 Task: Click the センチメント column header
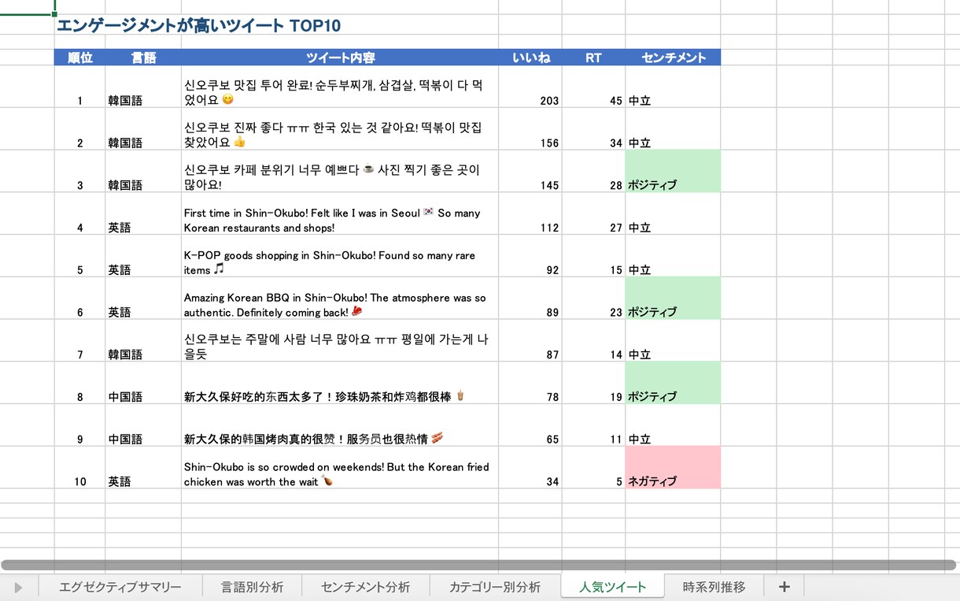point(673,58)
